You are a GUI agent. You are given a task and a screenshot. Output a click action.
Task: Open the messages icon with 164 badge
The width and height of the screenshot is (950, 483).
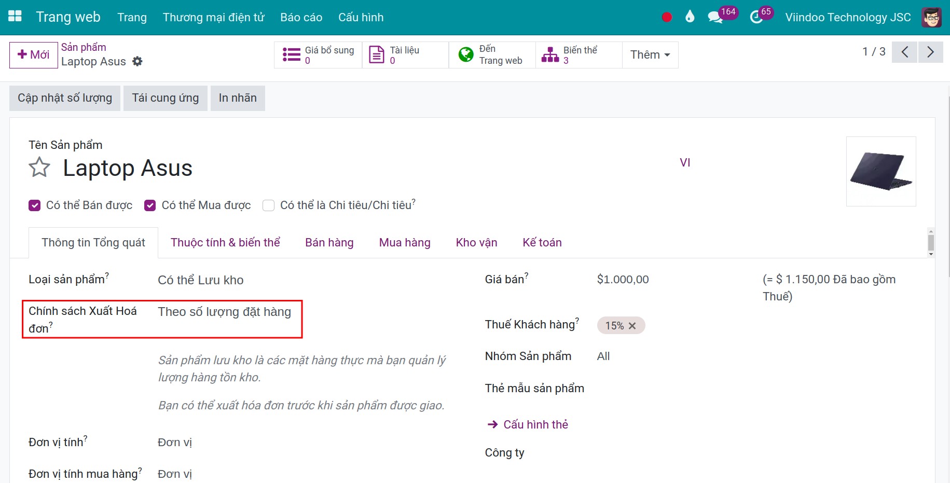coord(715,17)
